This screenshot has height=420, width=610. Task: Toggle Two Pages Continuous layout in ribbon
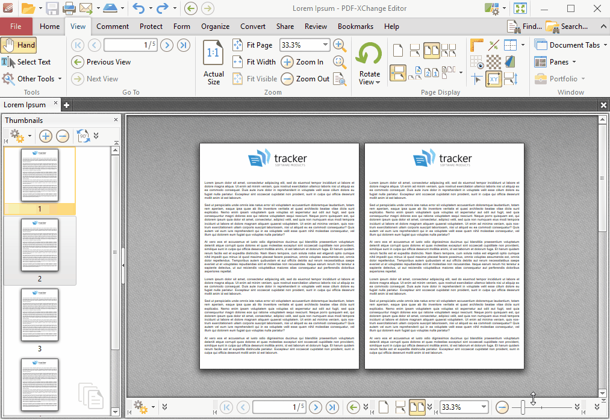click(x=449, y=50)
